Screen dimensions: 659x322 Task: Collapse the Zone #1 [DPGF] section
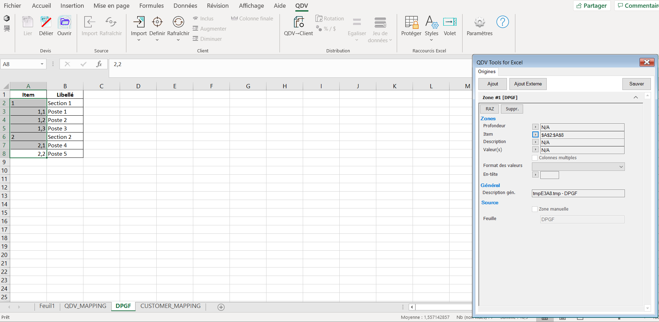pos(636,97)
